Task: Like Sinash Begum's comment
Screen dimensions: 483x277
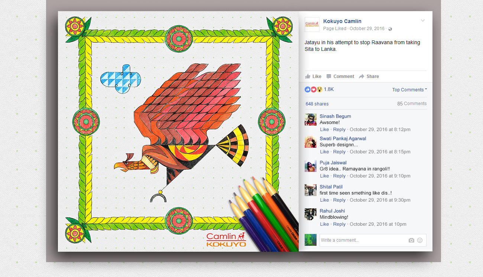Action: click(x=324, y=130)
